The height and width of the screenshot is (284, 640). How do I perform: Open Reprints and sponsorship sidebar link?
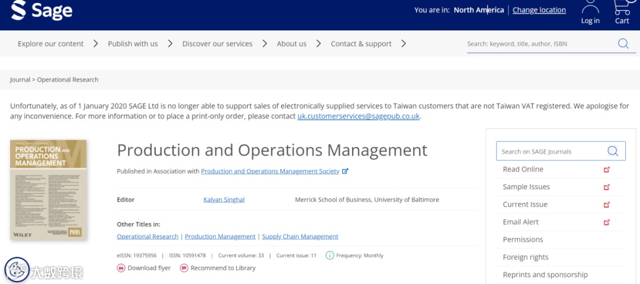point(545,275)
